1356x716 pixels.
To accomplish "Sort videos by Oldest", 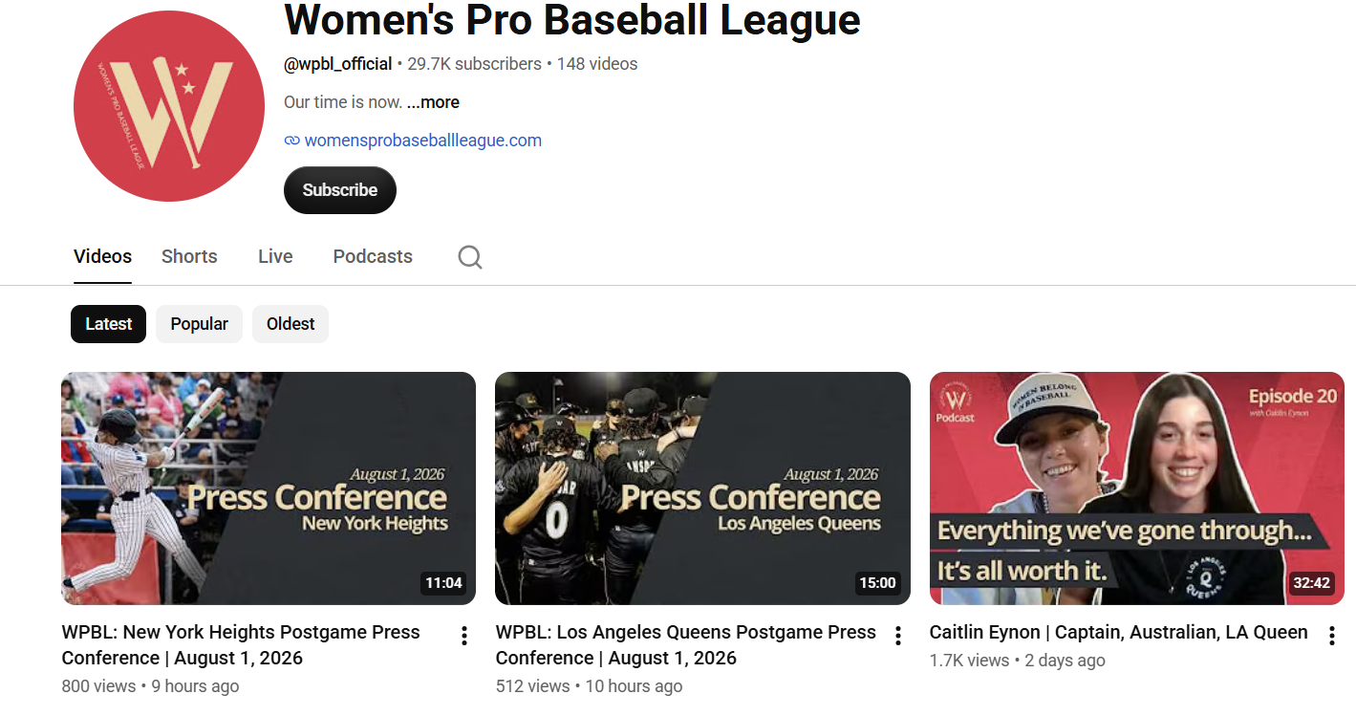I will tap(291, 324).
